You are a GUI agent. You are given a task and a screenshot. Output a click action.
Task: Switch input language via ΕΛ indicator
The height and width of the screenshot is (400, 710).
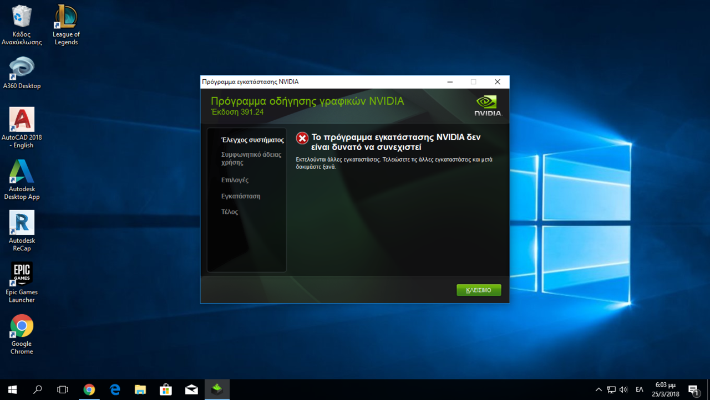click(x=640, y=389)
